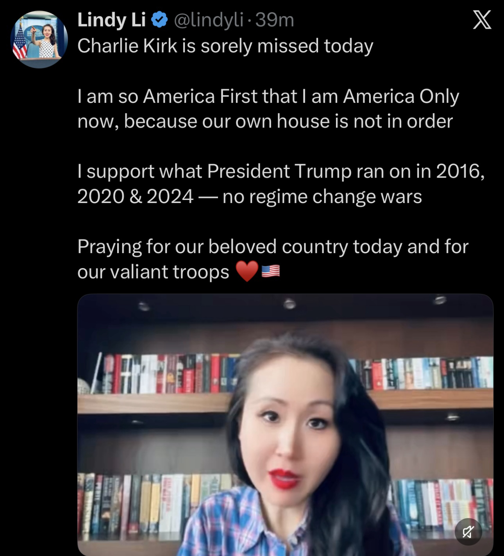Open the Lindy Li display name
This screenshot has width=504, height=556.
[111, 20]
